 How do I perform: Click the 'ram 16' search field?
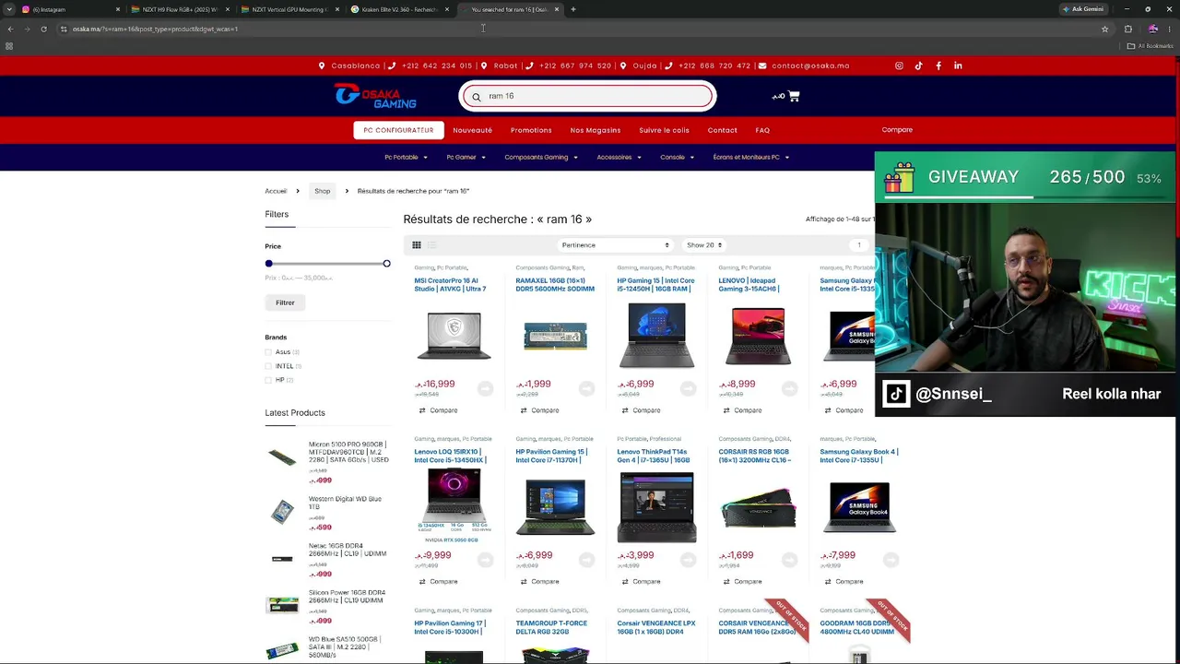click(x=587, y=96)
